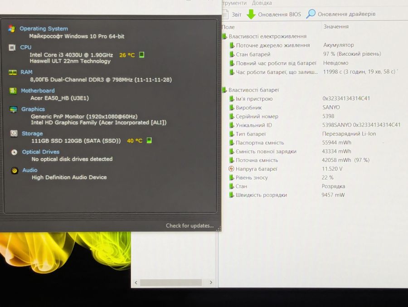The width and height of the screenshot is (408, 307).
Task: Click the value 97 % (Високий рівень)
Action: click(x=352, y=54)
